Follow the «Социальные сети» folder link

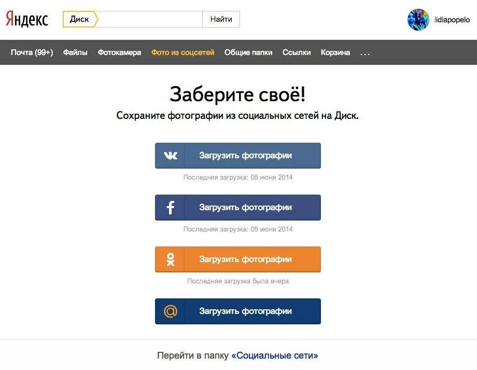[x=275, y=355]
